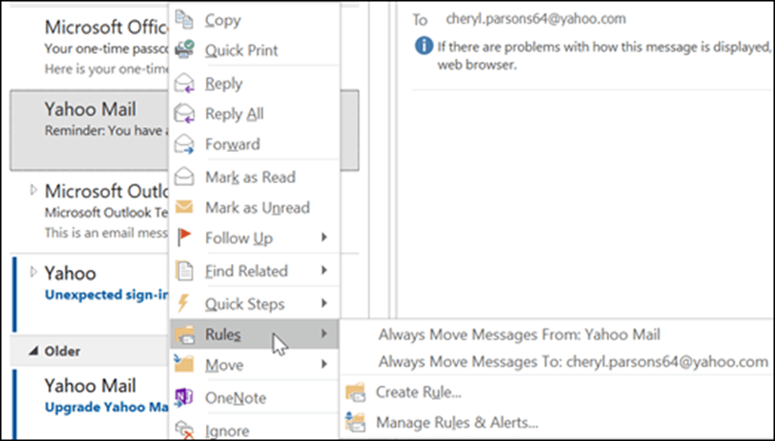The height and width of the screenshot is (441, 775).
Task: Click the Find Related document icon
Action: point(184,271)
